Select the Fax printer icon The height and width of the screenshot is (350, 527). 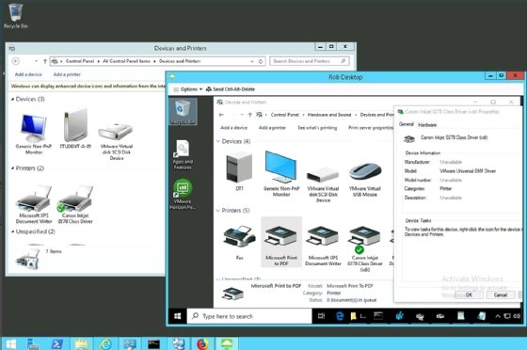(x=239, y=243)
